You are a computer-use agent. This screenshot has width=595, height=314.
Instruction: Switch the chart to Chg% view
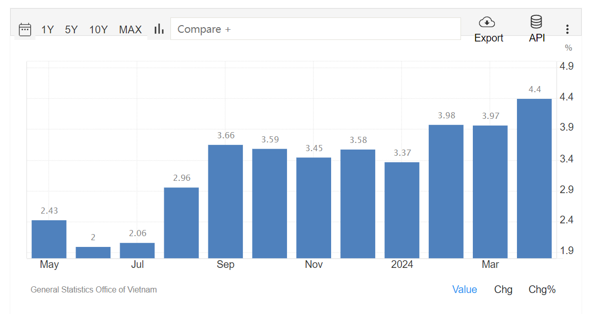542,289
